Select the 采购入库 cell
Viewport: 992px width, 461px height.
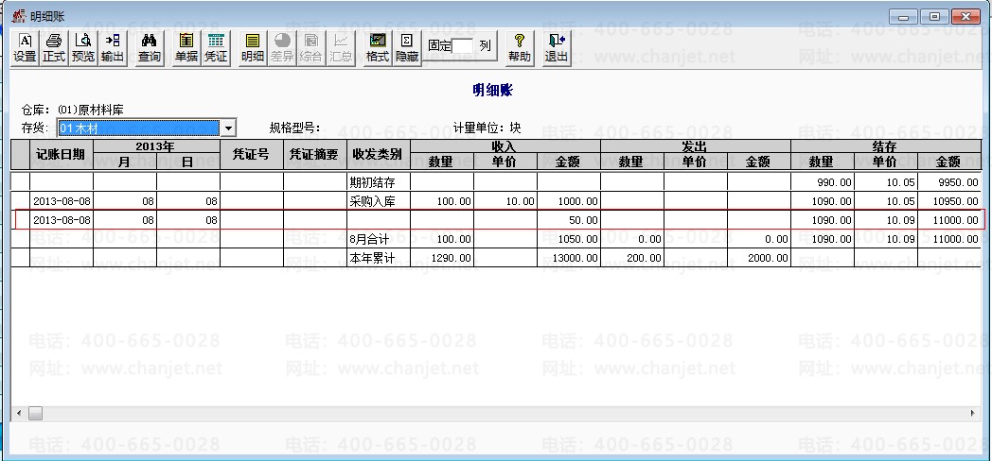coord(378,201)
